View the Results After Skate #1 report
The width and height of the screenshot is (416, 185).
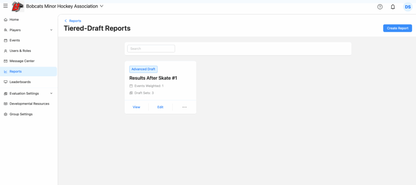tap(136, 107)
